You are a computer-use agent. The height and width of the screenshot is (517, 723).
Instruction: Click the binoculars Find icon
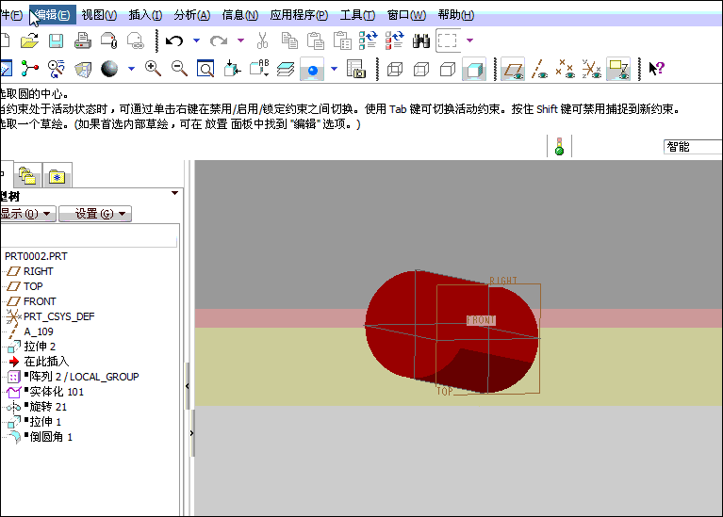pos(421,40)
